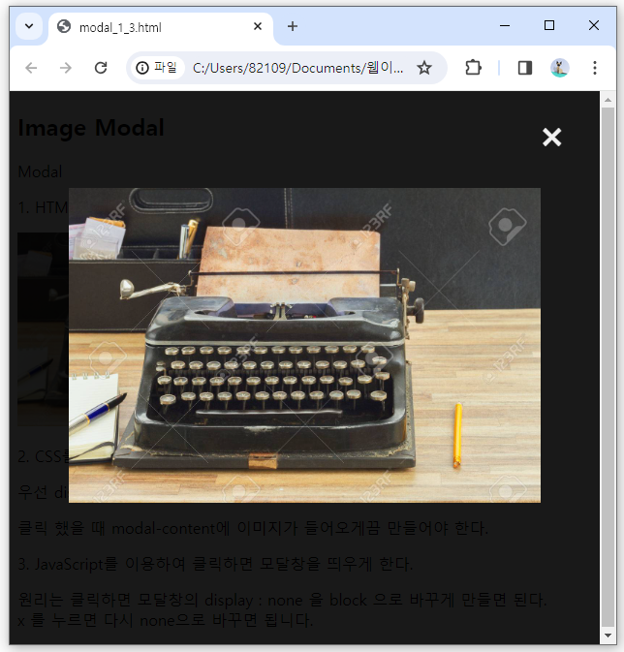Image resolution: width=624 pixels, height=652 pixels.
Task: Open the Chrome three-dot menu
Action: 595,68
